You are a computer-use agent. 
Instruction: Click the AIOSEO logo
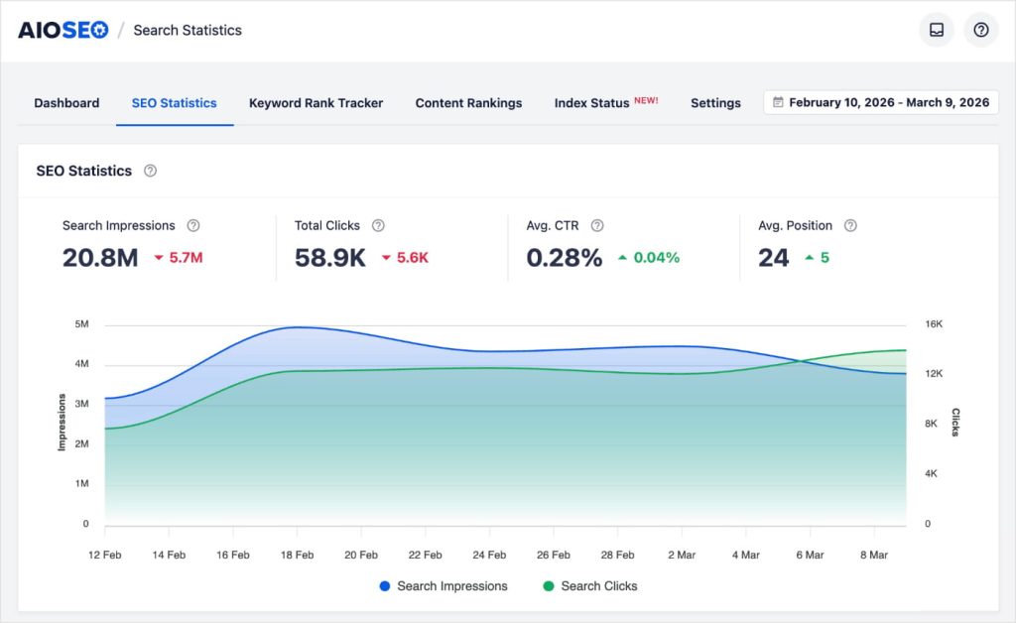63,30
